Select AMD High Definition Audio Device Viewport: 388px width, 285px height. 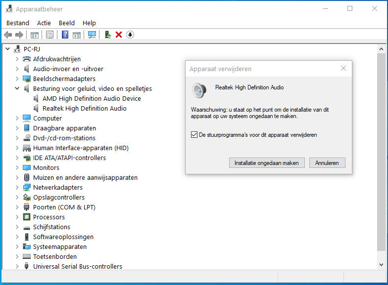coord(92,99)
